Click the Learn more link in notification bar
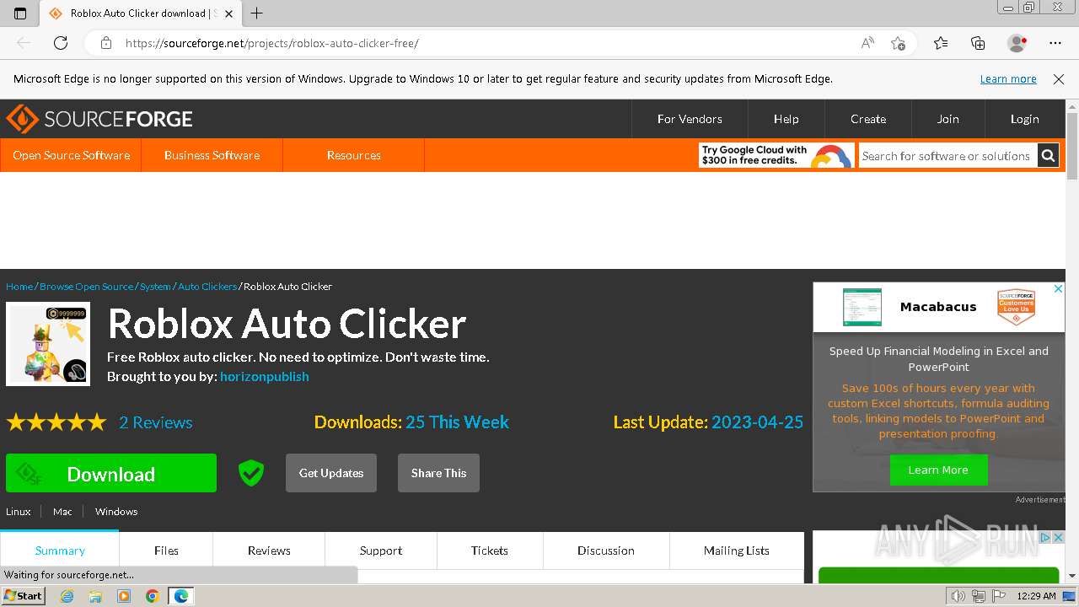This screenshot has height=607, width=1079. click(x=1008, y=79)
